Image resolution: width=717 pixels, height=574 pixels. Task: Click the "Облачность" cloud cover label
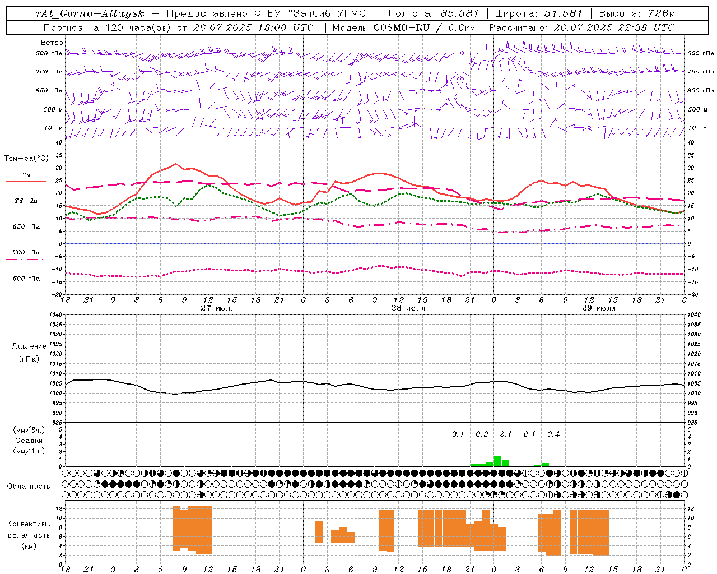click(x=29, y=487)
